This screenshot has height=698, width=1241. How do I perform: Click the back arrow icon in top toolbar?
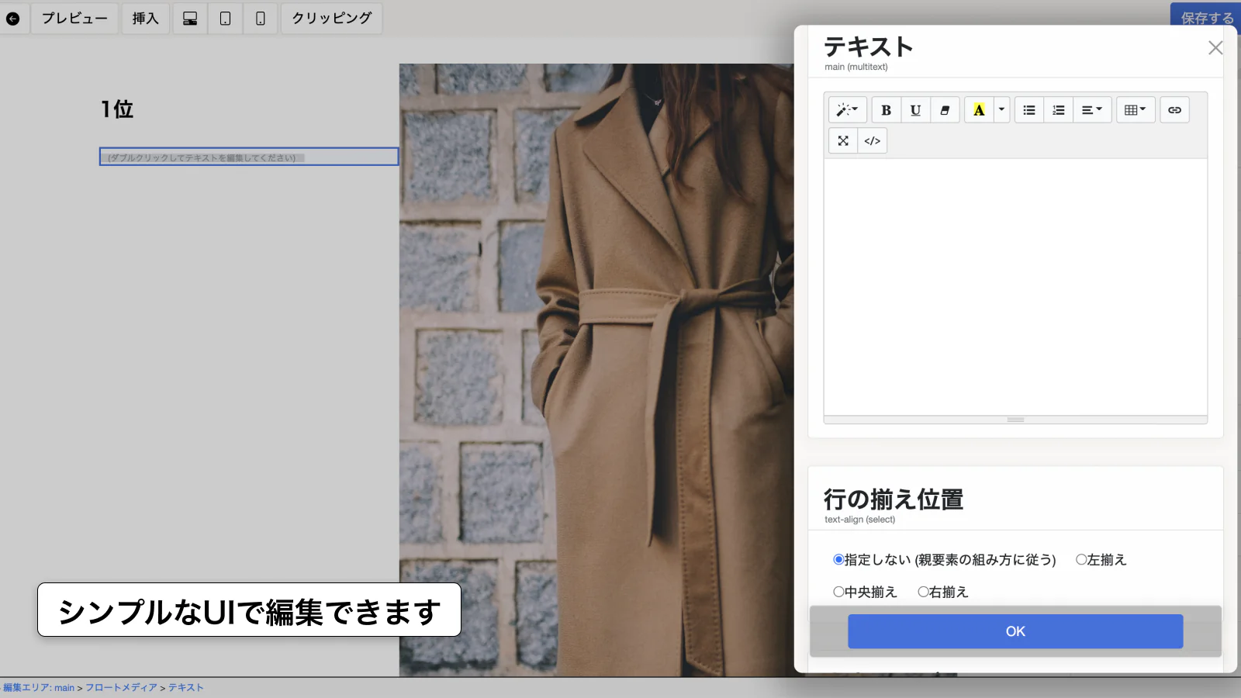[12, 19]
